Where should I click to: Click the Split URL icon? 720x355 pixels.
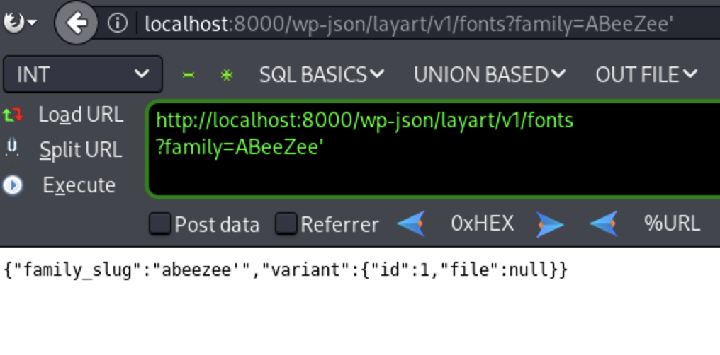12,149
